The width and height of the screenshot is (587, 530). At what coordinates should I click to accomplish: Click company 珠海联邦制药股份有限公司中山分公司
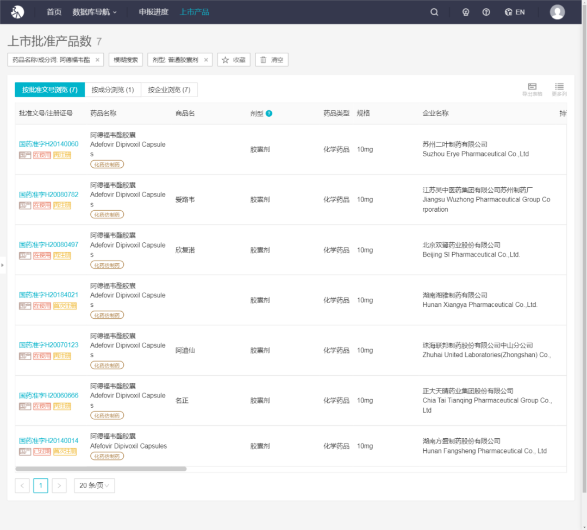click(x=478, y=345)
